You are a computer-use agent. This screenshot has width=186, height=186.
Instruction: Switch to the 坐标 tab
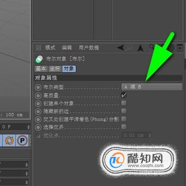click(x=55, y=69)
